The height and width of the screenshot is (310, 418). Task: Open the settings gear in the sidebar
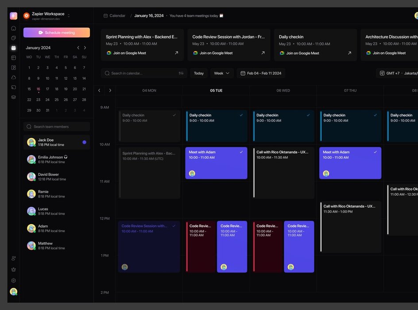pos(14,280)
